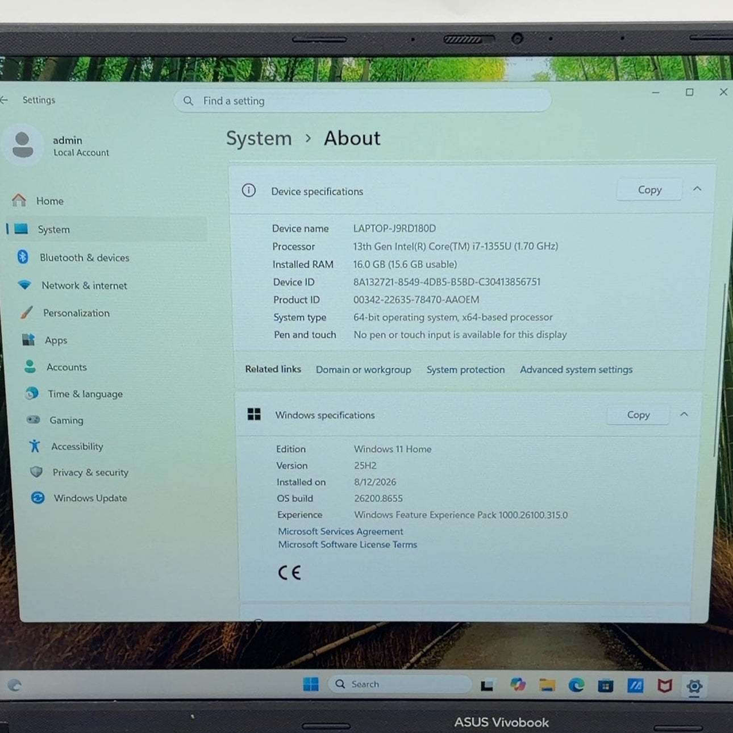The image size is (733, 733).
Task: Click the "About" page heading
Action: (x=352, y=138)
